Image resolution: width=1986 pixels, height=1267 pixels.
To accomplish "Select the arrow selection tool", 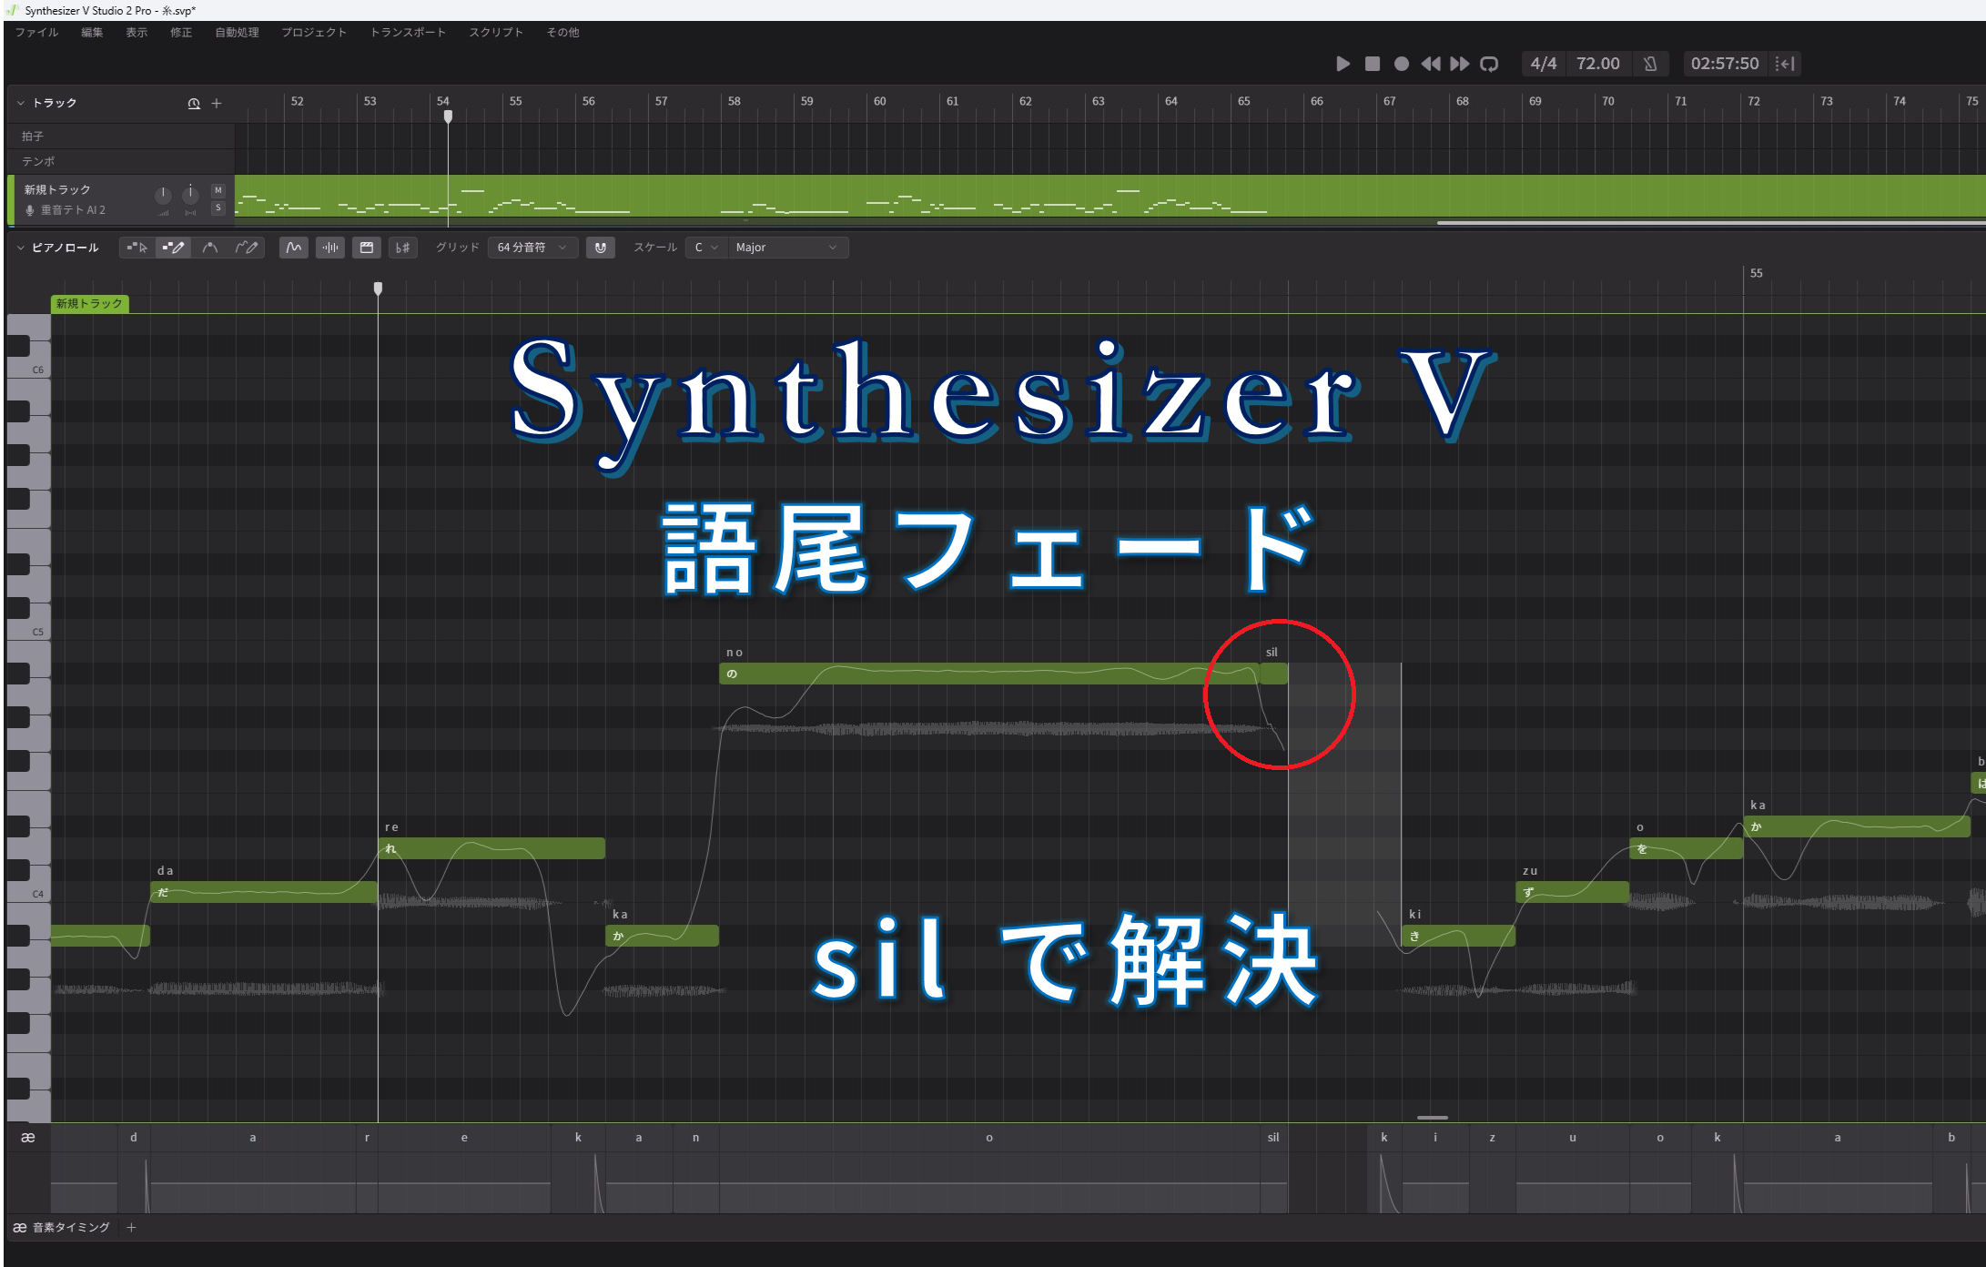I will tap(137, 247).
